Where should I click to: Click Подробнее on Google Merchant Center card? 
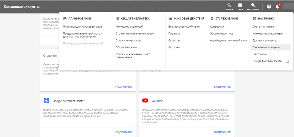[x=123, y=132]
